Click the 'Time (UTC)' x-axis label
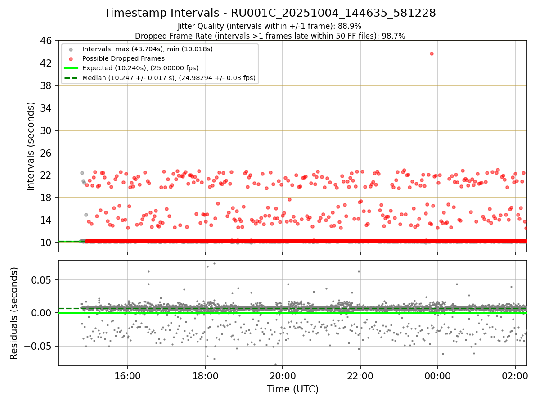The width and height of the screenshot is (540, 405). 292,389
